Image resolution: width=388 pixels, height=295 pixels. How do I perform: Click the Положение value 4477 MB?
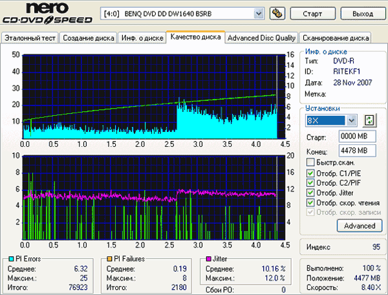(367, 278)
